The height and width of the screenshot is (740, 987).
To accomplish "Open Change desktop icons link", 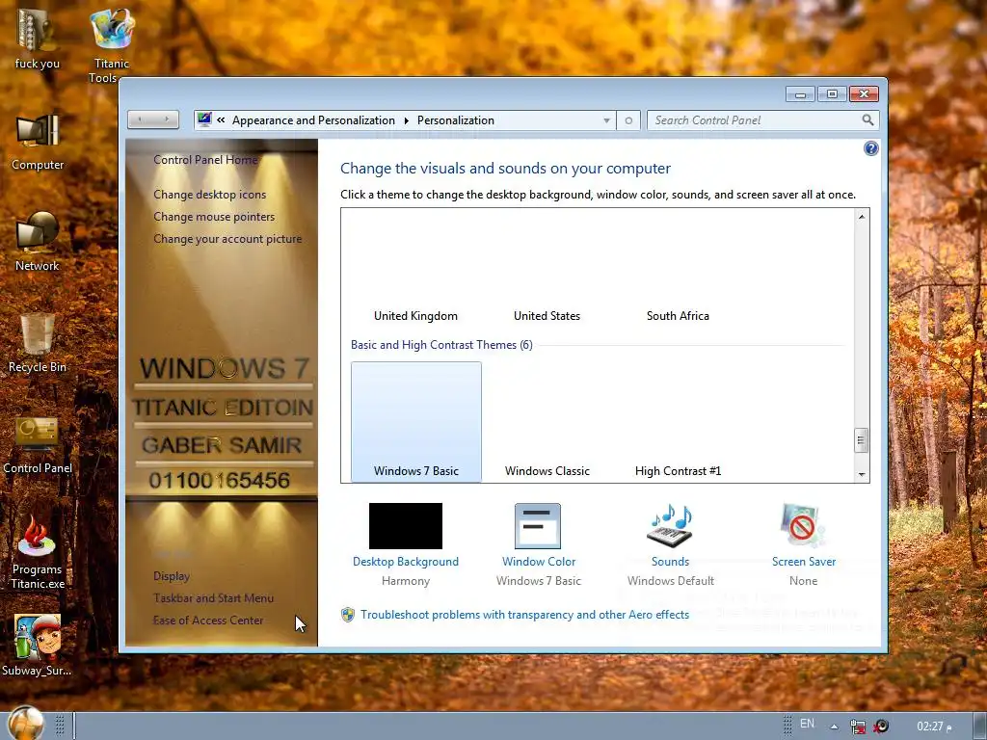I will [x=209, y=195].
